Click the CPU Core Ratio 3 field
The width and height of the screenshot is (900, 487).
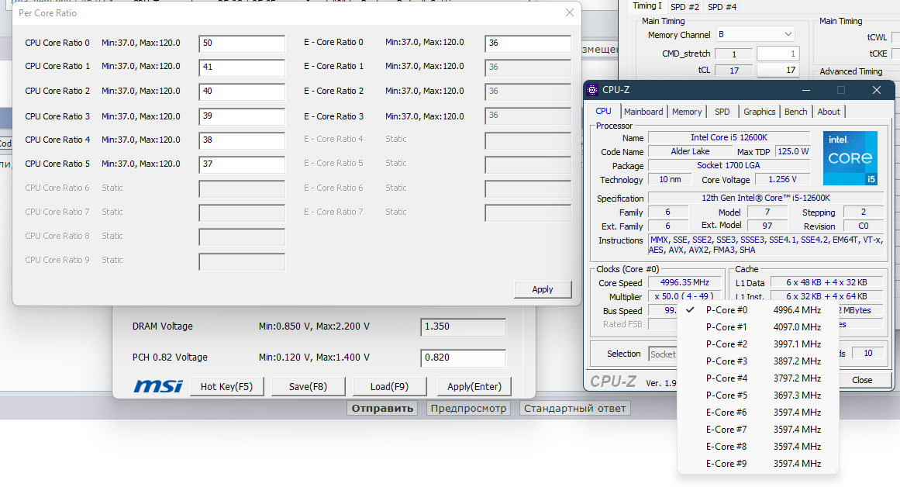click(x=242, y=116)
